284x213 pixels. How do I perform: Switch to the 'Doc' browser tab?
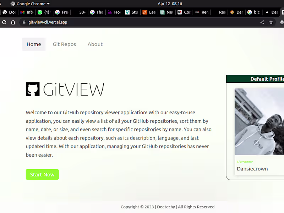pyautogui.click(x=10, y=12)
